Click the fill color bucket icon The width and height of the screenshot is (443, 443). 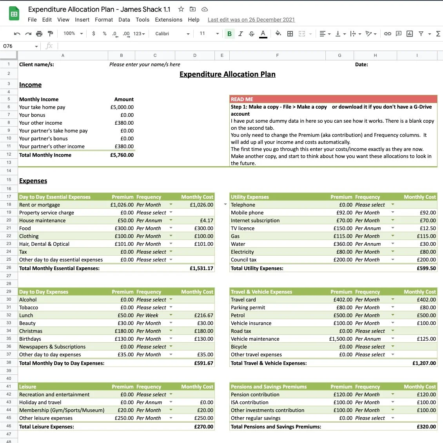click(x=278, y=33)
